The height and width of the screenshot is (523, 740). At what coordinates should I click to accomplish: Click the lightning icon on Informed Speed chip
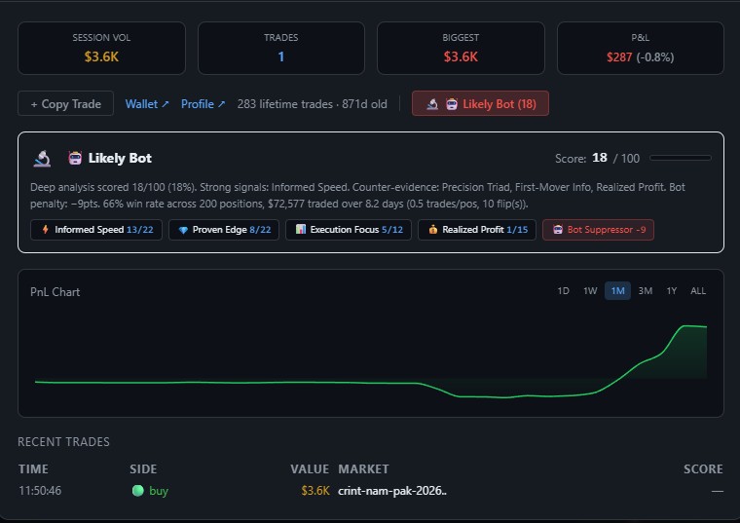pos(46,230)
